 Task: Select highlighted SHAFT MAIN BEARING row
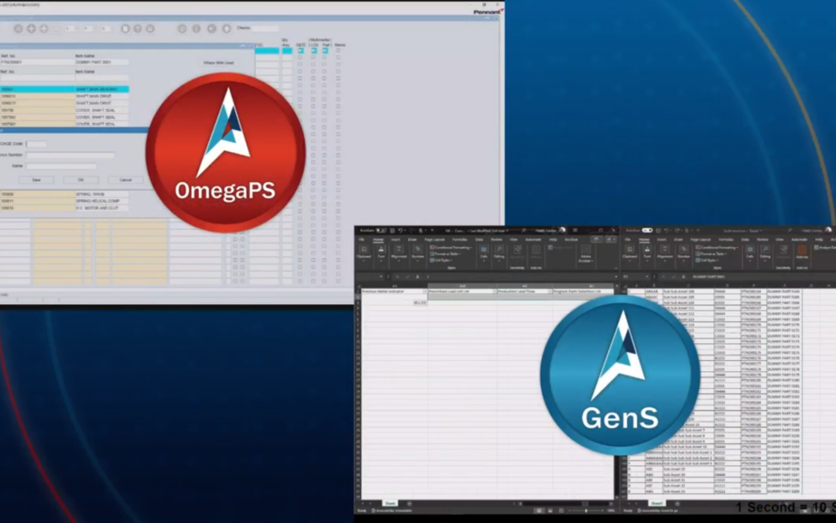64,89
